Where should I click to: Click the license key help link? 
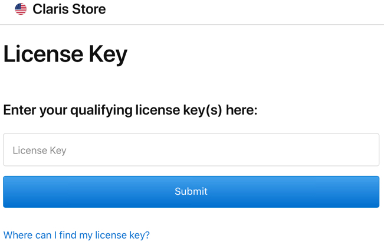[x=77, y=235]
